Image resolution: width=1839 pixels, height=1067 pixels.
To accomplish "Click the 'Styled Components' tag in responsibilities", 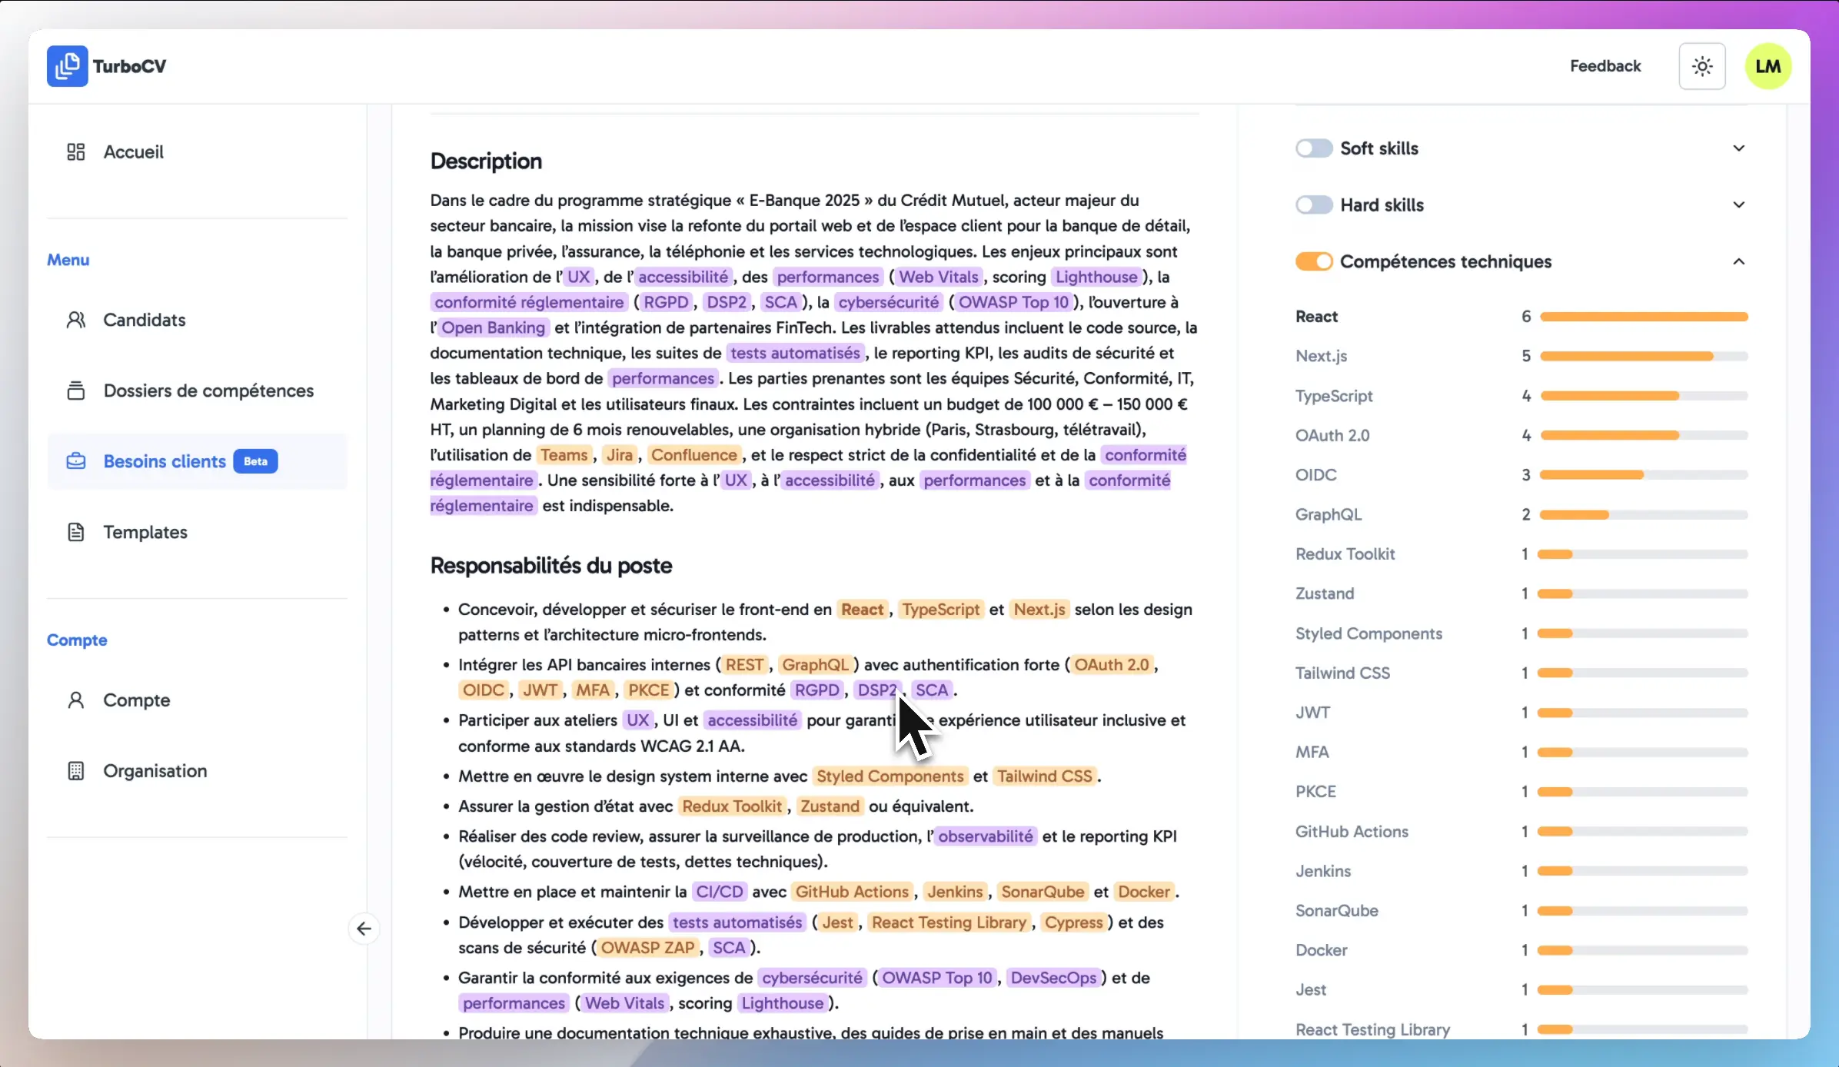I will tap(890, 776).
